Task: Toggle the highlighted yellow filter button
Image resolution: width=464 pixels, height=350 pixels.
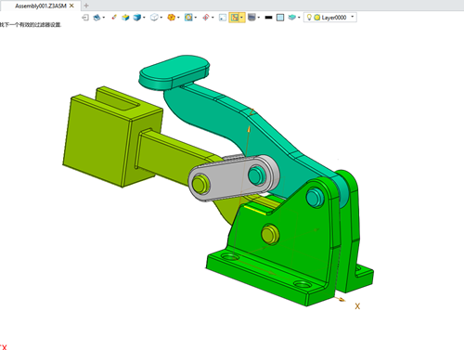Action: [235, 18]
